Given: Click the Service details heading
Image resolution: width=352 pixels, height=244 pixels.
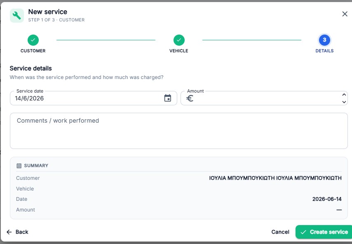Looking at the screenshot, I should point(31,68).
